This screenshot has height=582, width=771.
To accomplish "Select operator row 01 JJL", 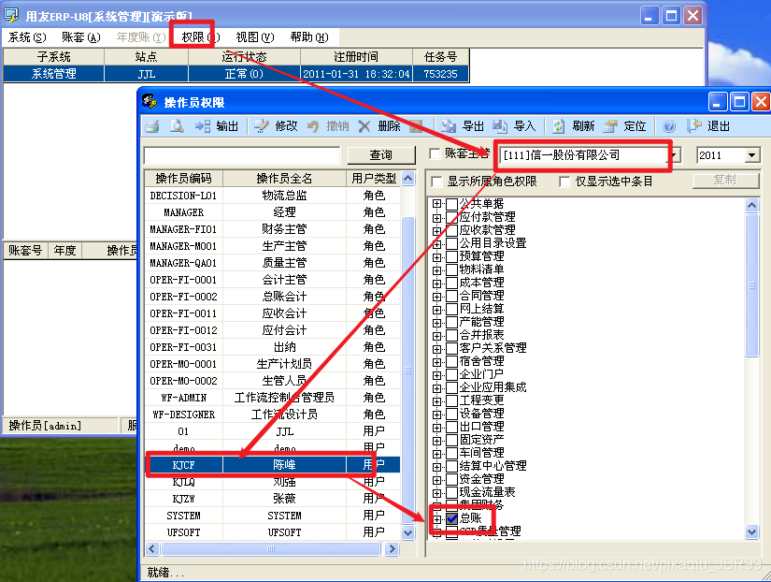I will coord(272,431).
